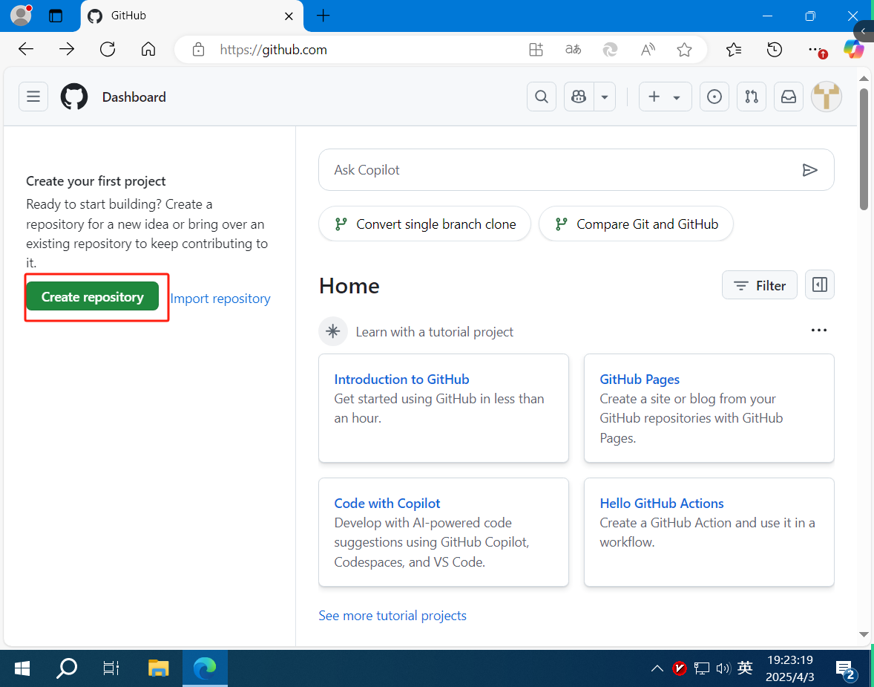874x687 pixels.
Task: Click See more tutorial projects
Action: click(392, 616)
